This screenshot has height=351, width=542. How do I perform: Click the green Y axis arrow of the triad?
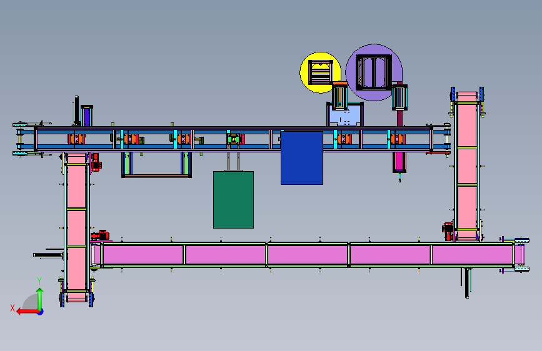point(40,299)
